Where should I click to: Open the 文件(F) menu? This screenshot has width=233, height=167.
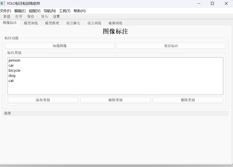click(6, 11)
